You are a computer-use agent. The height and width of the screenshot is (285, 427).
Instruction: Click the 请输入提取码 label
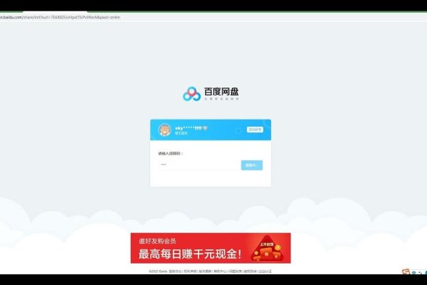click(171, 154)
